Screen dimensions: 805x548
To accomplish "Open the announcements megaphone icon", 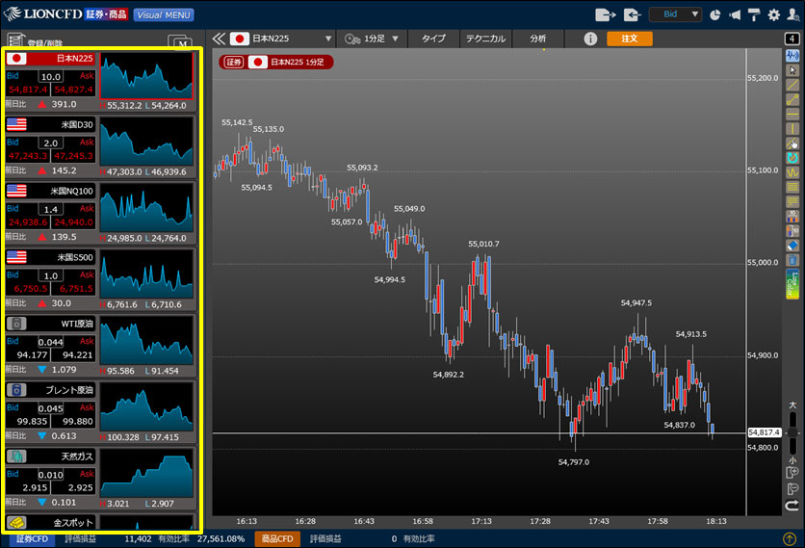I will click(x=736, y=14).
